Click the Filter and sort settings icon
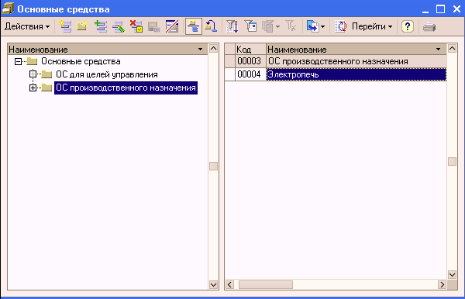 coord(232,26)
